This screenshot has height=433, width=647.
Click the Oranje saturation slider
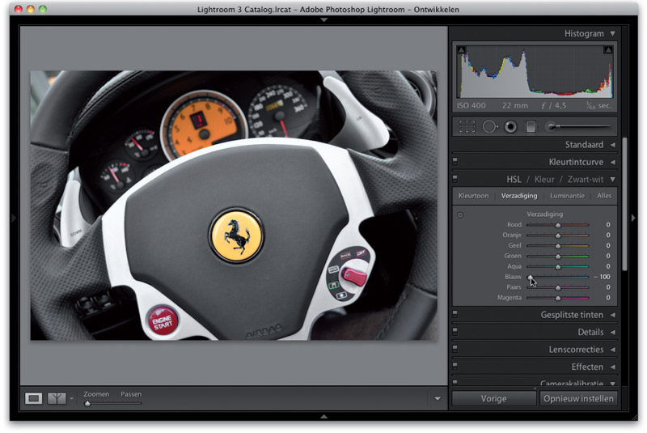click(557, 236)
